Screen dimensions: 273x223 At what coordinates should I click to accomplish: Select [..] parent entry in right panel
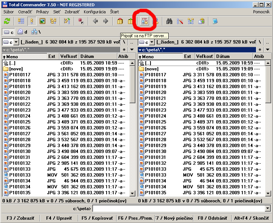[202, 63]
